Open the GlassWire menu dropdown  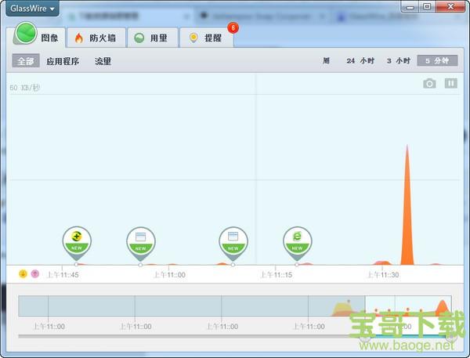click(32, 9)
